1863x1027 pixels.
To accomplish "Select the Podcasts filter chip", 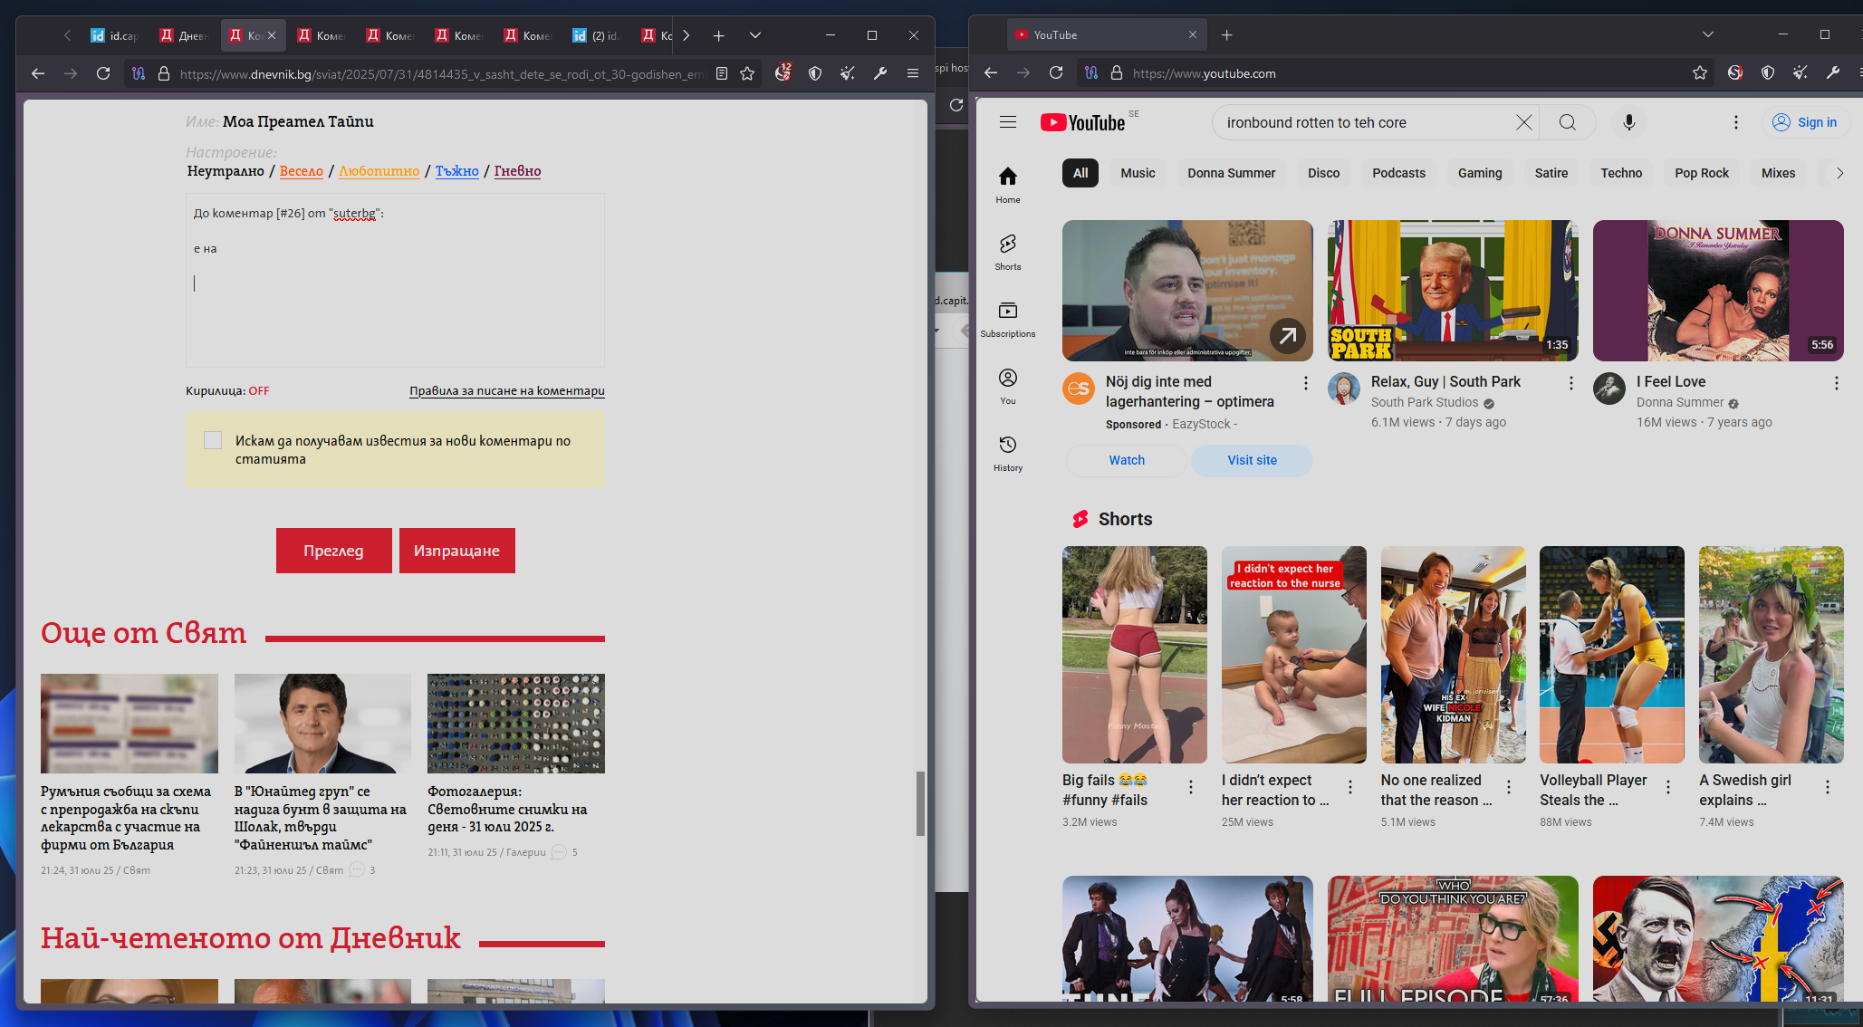I will 1398,173.
